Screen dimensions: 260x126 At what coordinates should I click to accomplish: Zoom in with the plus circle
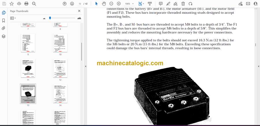[119, 4]
